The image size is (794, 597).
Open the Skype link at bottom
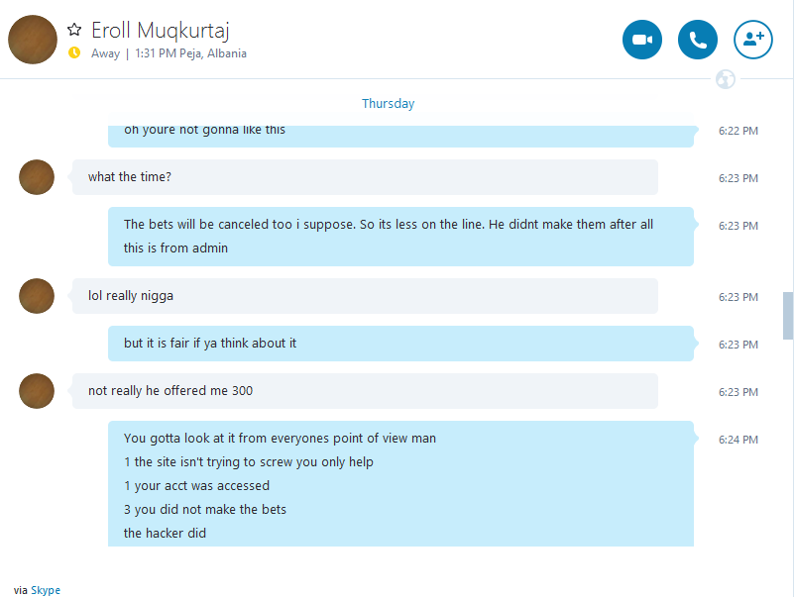point(46,590)
